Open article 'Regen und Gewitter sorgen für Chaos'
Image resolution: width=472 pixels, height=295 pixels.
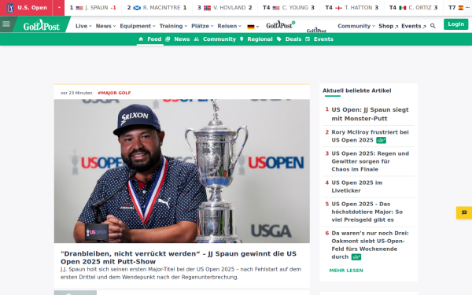click(x=370, y=161)
